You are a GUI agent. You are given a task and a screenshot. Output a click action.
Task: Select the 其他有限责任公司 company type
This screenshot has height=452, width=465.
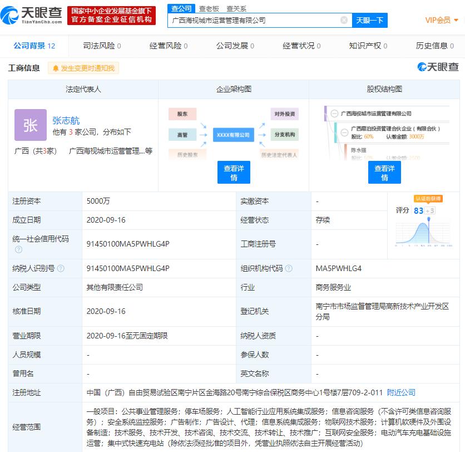click(x=115, y=287)
